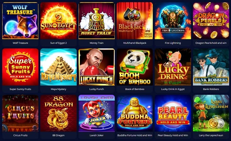Select the Super Sunny Fruits game tile
The width and height of the screenshot is (231, 141).
pos(20,67)
